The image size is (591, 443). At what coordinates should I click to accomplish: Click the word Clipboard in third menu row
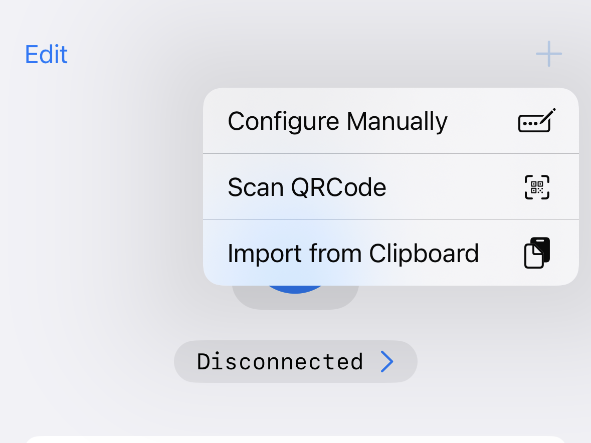[x=424, y=253]
